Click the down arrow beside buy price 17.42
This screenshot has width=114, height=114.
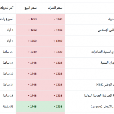tap(54, 30)
